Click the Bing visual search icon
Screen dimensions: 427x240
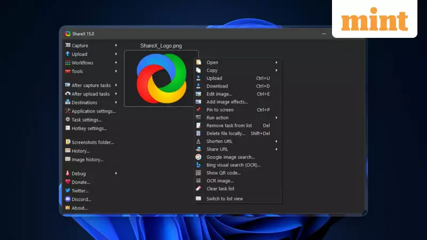tap(199, 165)
